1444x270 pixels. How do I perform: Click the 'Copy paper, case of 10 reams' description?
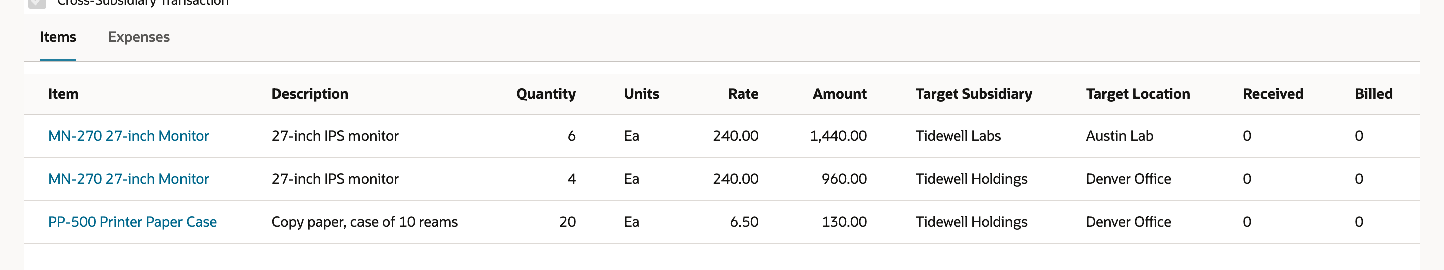pyautogui.click(x=365, y=222)
